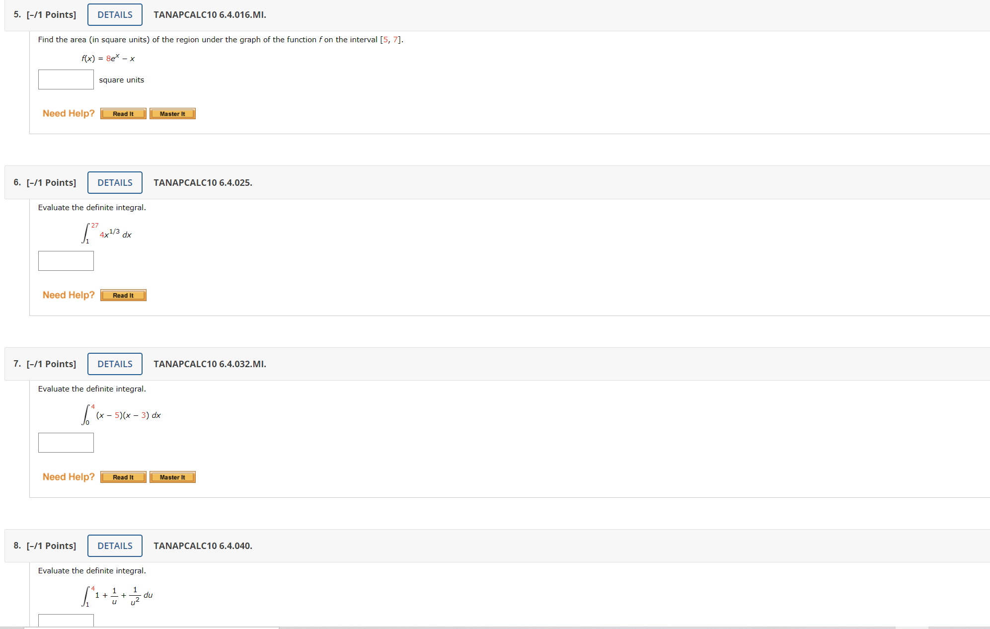
Task: Click answer box for integral of 4x^(1/3)
Action: [x=66, y=261]
